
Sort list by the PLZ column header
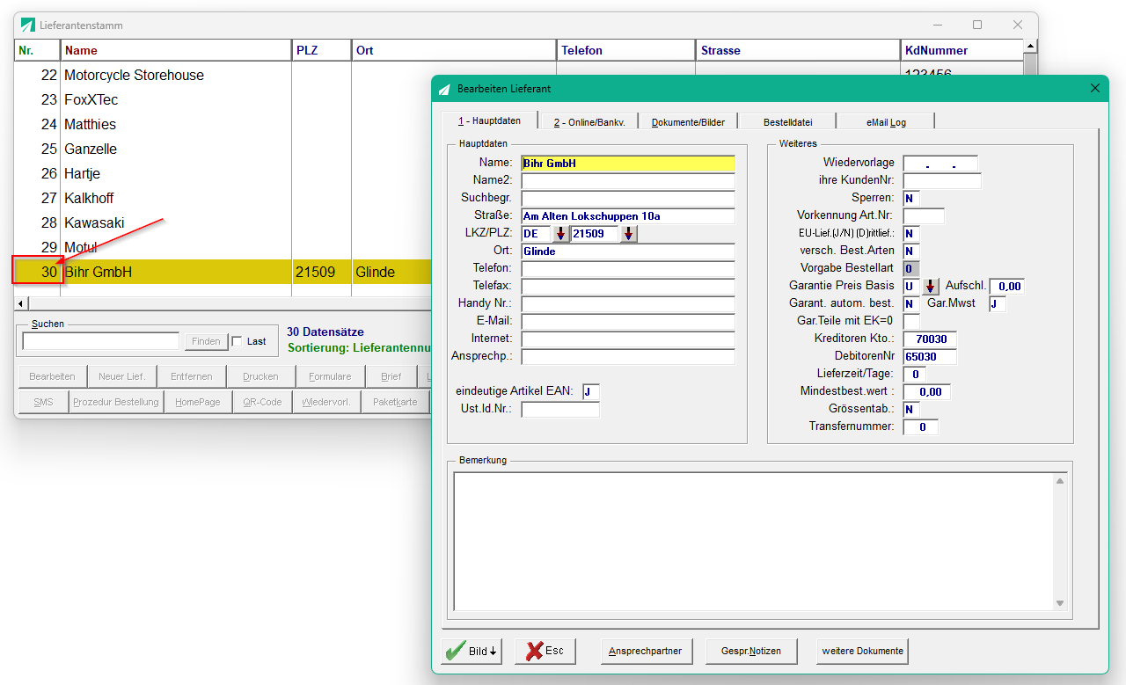pos(321,50)
